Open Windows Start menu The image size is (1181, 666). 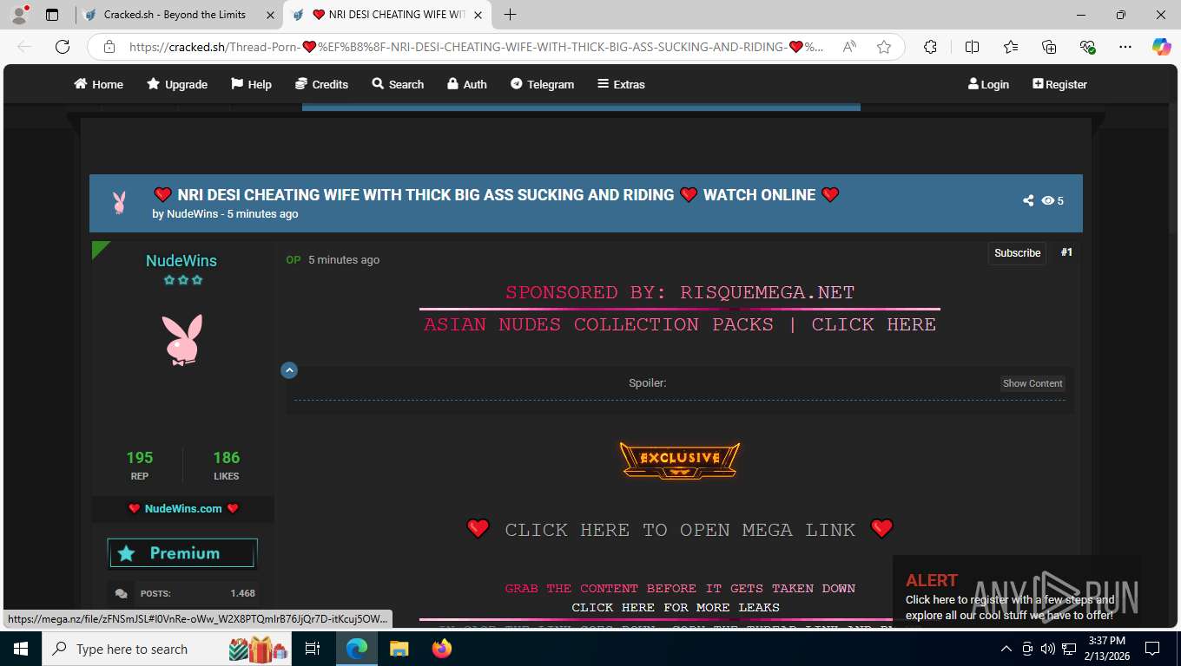(20, 649)
